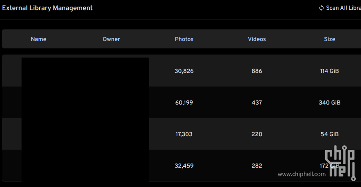Select the Size column header
This screenshot has width=361, height=187.
(x=329, y=39)
